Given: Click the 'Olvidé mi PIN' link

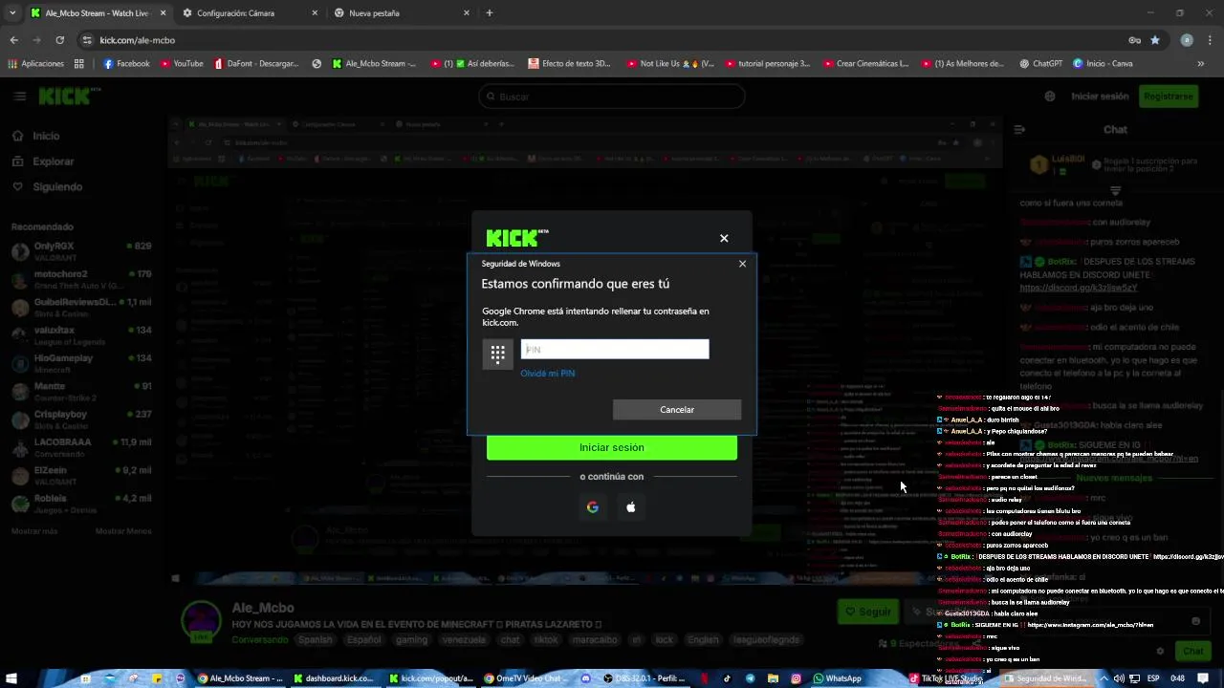Looking at the screenshot, I should [x=548, y=374].
